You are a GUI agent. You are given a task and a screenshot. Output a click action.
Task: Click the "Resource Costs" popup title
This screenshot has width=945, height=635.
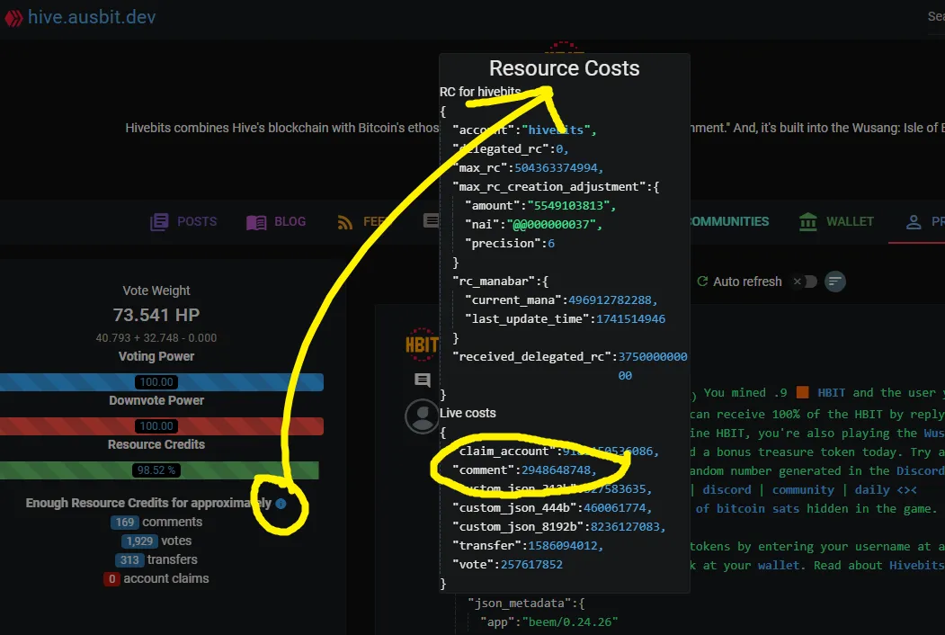564,68
